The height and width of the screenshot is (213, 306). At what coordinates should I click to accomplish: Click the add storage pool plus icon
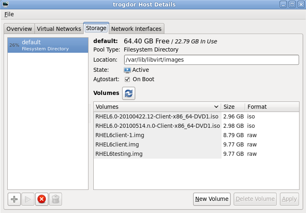[14, 199]
